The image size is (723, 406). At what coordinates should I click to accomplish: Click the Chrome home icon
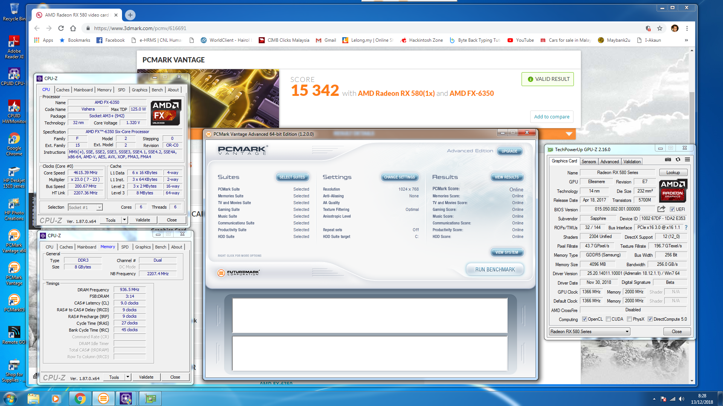pos(73,28)
